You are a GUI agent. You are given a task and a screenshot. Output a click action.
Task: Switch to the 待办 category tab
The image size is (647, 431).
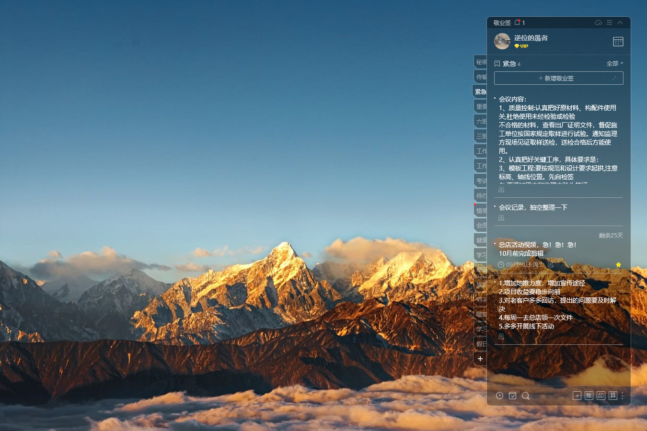(x=481, y=195)
